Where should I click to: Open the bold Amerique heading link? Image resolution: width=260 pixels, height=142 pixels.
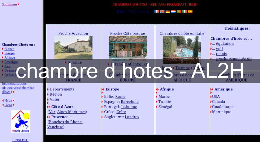[x=223, y=89]
